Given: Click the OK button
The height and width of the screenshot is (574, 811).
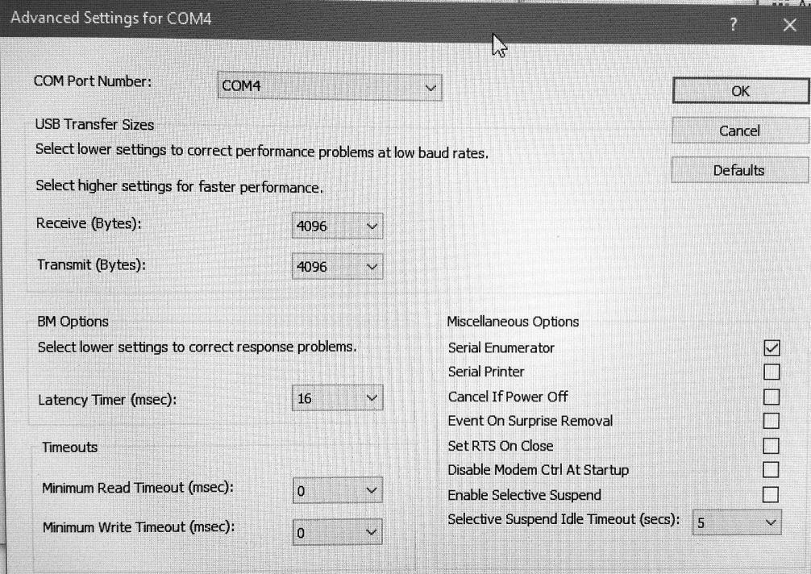Looking at the screenshot, I should (741, 91).
